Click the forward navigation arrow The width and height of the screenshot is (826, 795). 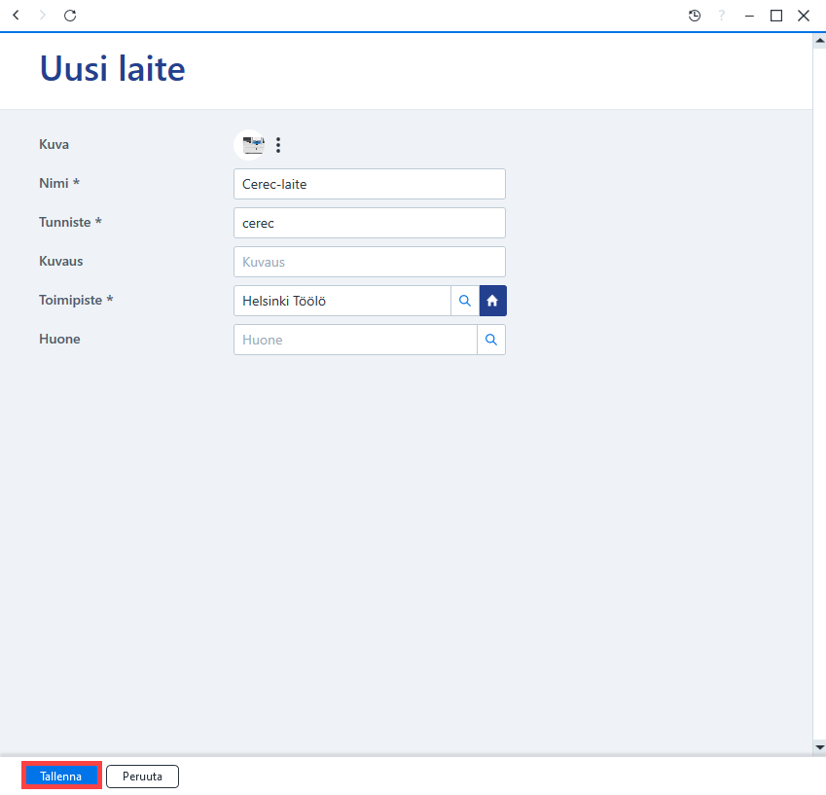(x=43, y=16)
